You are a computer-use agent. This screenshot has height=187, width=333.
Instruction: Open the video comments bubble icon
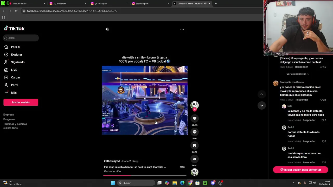click(194, 132)
